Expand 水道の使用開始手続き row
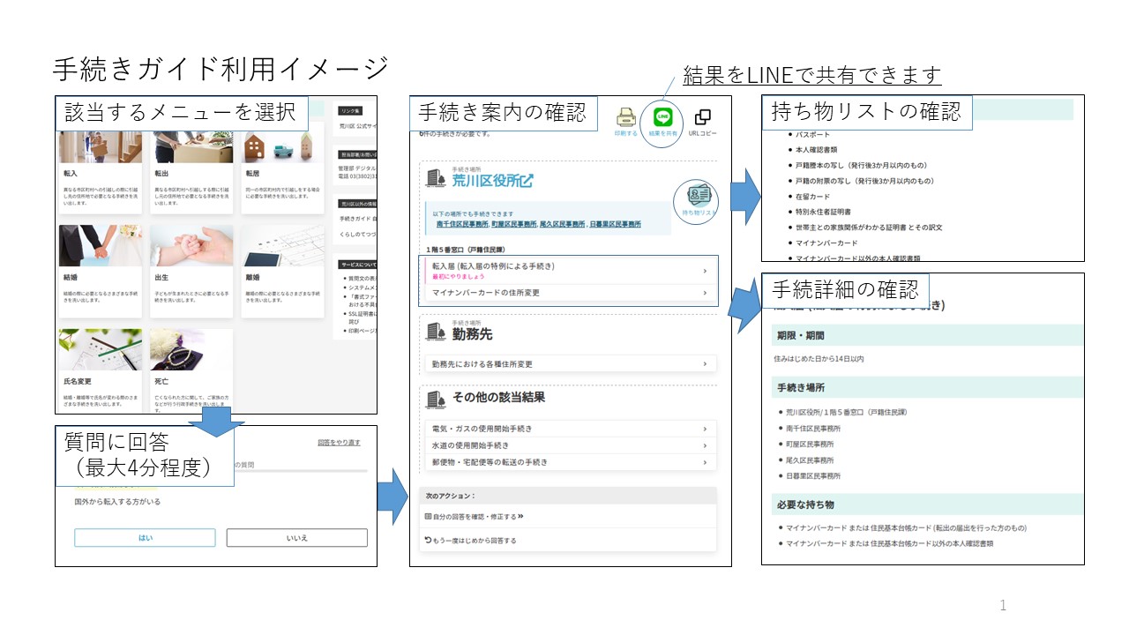 coord(569,445)
